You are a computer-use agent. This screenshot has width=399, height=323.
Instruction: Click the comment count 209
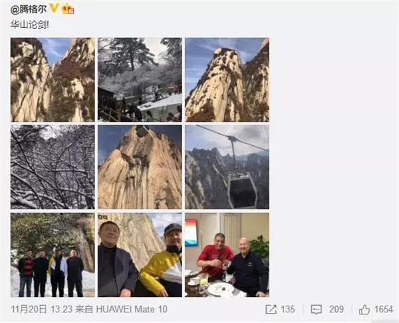coord(336,310)
